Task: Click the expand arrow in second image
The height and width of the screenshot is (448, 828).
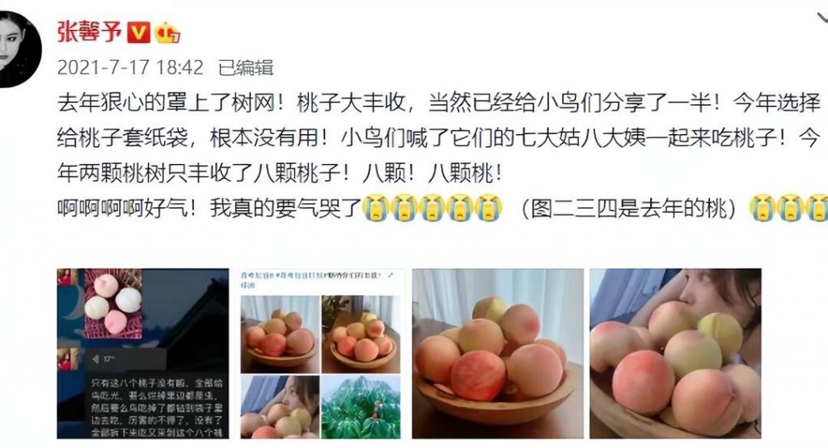Action: pos(391,275)
